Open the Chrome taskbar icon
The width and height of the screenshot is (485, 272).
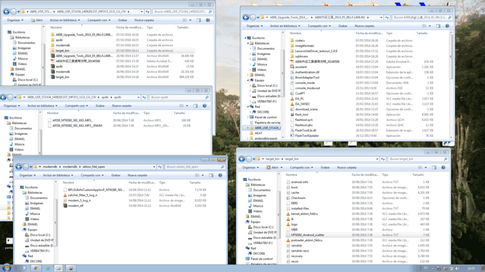point(36,268)
